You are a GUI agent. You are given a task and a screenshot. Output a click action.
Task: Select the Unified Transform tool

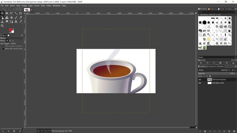tap(2, 17)
